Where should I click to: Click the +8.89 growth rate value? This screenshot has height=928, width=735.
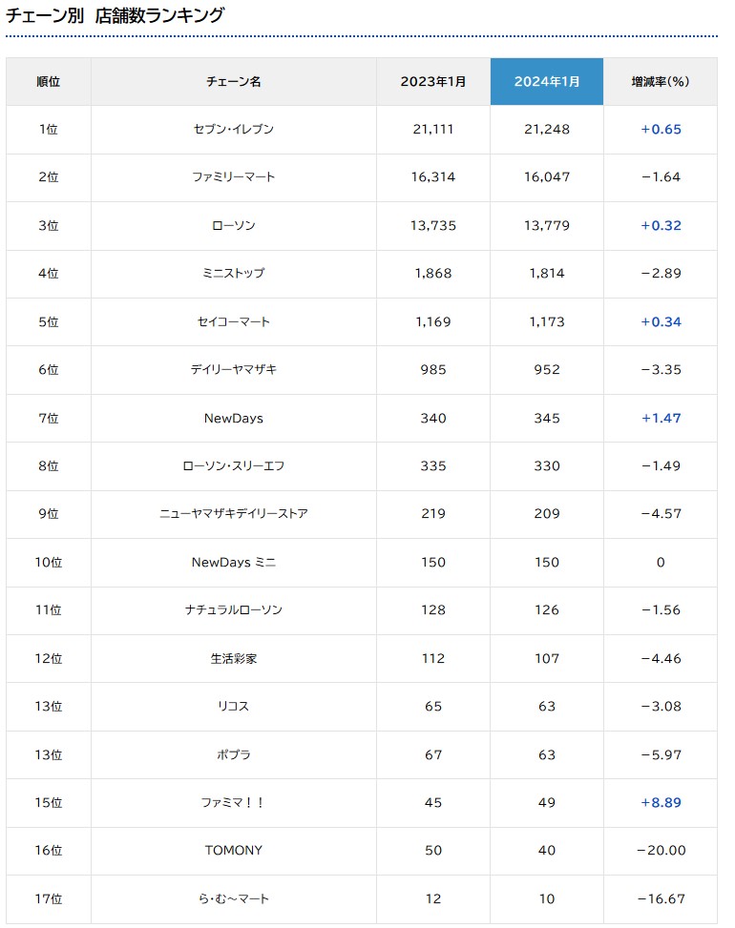coord(661,802)
